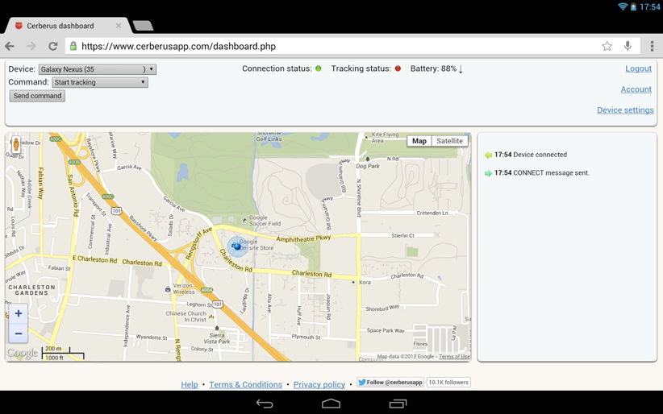Tap the voice search microphone icon

(628, 47)
